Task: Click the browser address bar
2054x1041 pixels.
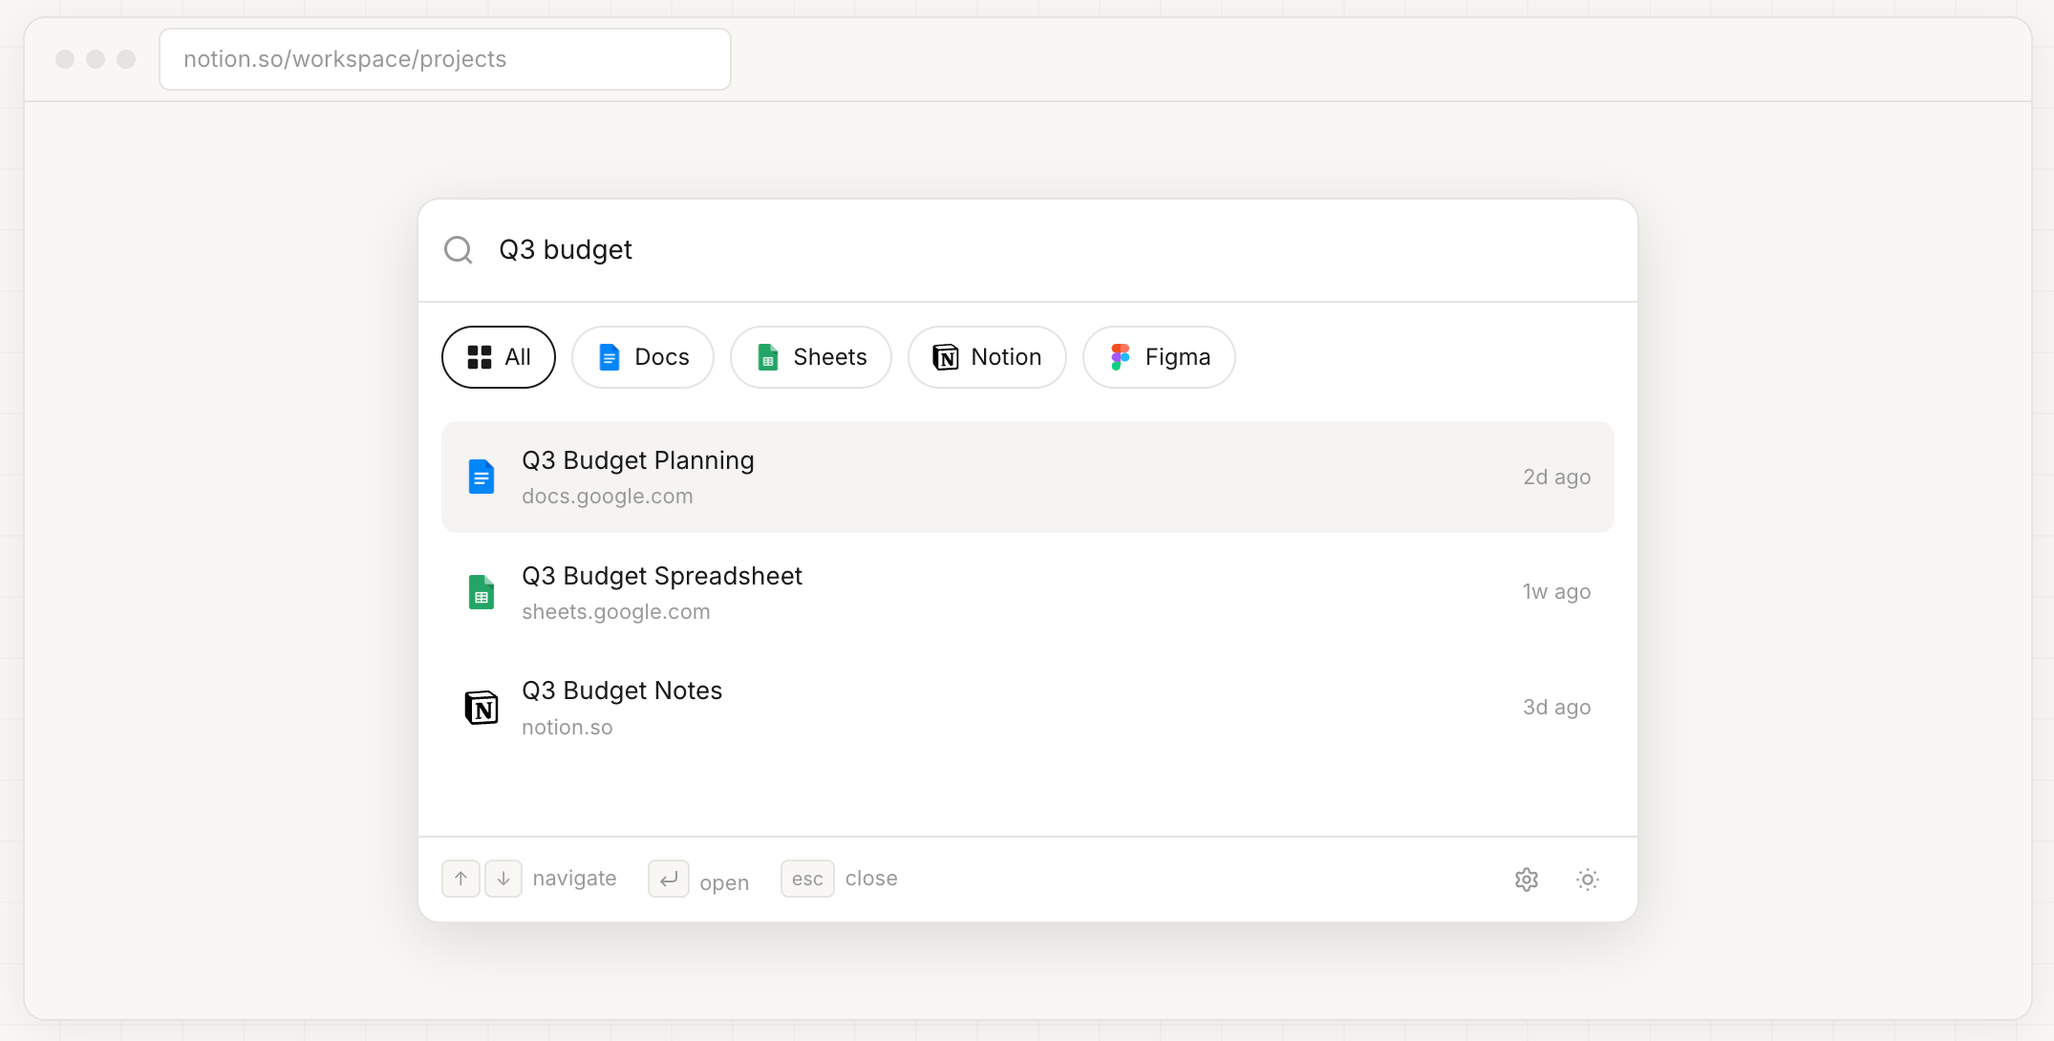Action: coord(445,59)
